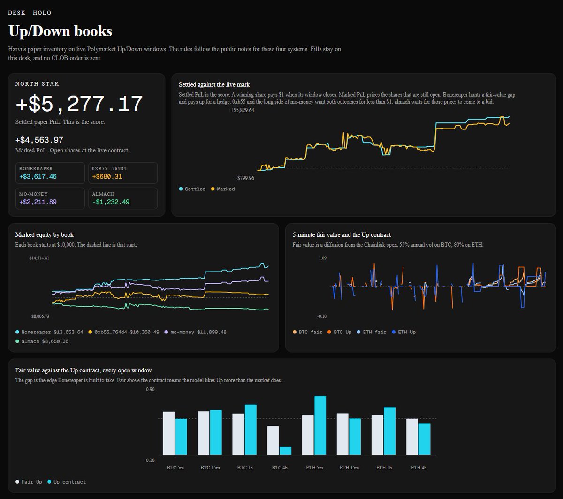Click the 0xb55…764D4 PnL card
The width and height of the screenshot is (563, 499).
coord(123,173)
